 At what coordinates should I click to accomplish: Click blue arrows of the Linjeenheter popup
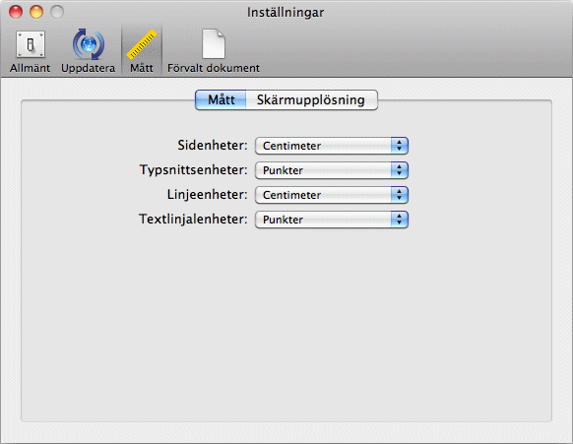(399, 195)
